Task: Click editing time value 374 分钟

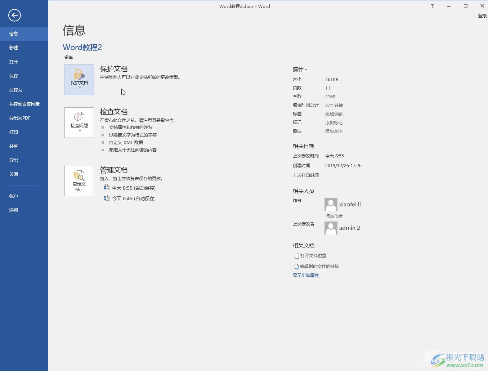Action: [x=334, y=106]
